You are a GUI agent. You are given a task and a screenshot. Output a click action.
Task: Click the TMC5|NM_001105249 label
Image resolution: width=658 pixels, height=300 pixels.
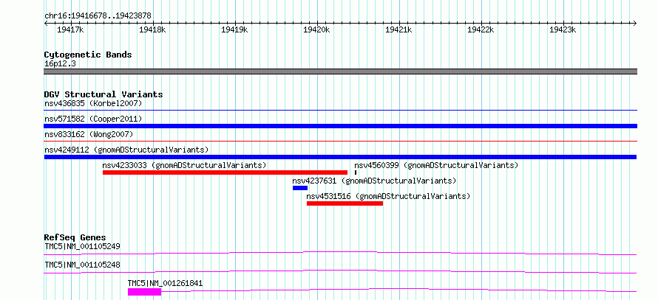(82, 246)
